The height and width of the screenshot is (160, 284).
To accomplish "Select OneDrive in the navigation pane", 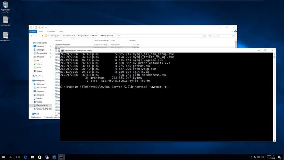I will tap(39, 76).
